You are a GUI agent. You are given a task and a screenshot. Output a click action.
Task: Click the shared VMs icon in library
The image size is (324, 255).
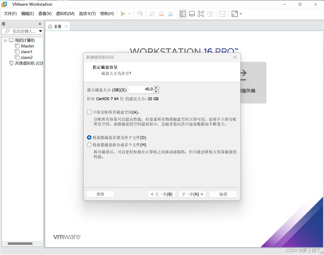[x=11, y=63]
